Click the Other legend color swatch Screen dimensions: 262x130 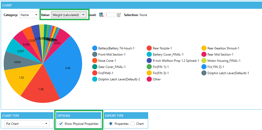(149, 79)
